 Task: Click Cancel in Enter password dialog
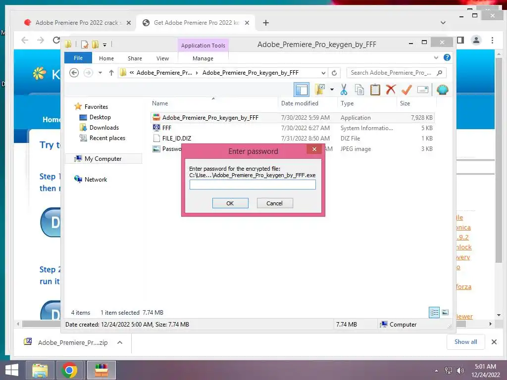click(x=274, y=203)
